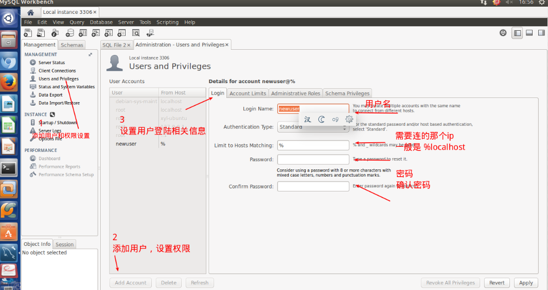
Task: Create a new stored procedure toolbar icon
Action: [x=109, y=33]
